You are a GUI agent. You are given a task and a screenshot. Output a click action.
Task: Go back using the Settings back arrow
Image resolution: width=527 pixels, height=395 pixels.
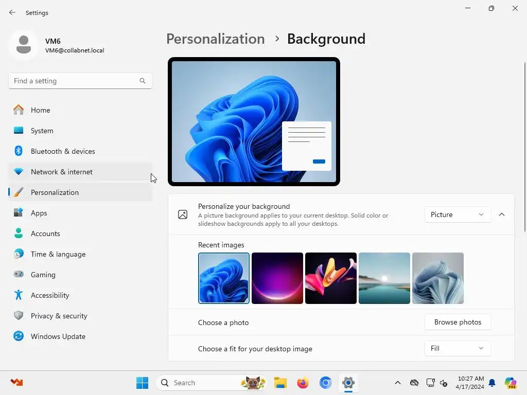coord(12,13)
